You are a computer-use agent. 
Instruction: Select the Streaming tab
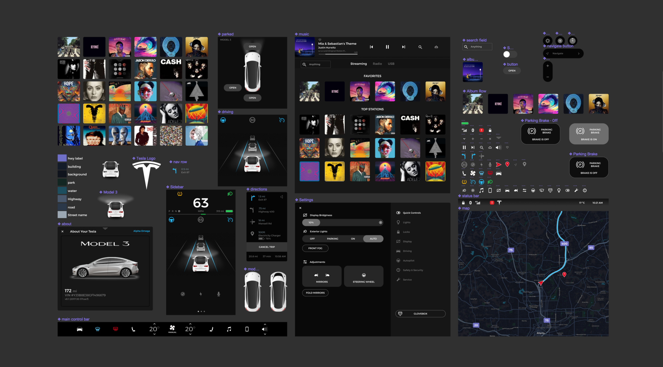click(x=358, y=64)
